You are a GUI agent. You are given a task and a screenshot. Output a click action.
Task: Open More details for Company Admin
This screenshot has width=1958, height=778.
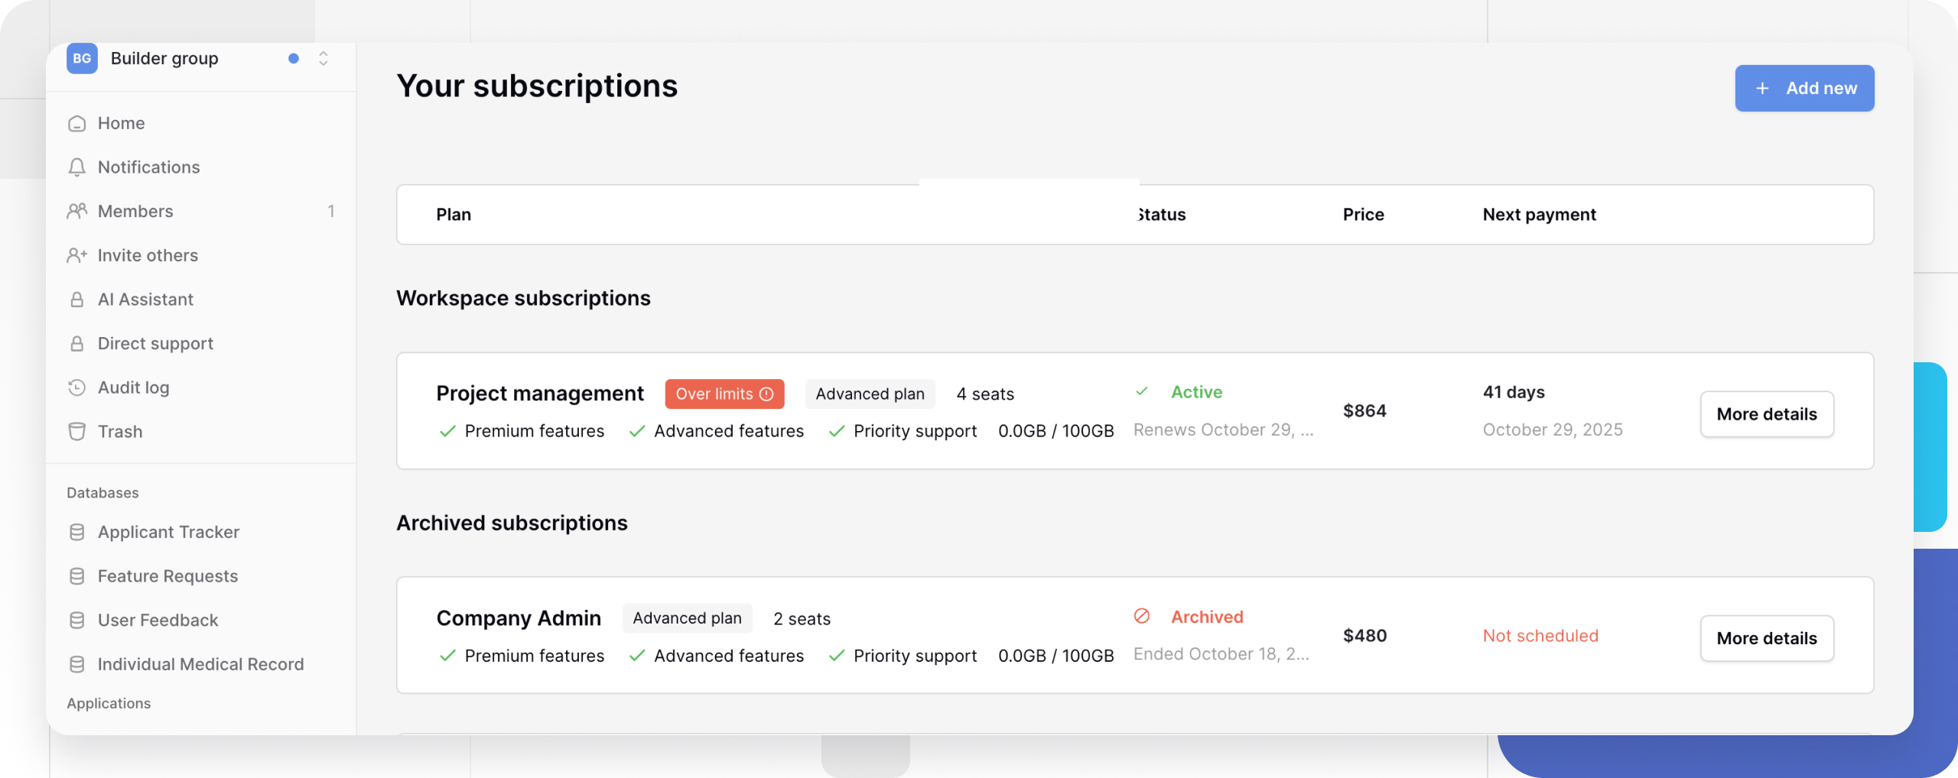click(x=1766, y=638)
